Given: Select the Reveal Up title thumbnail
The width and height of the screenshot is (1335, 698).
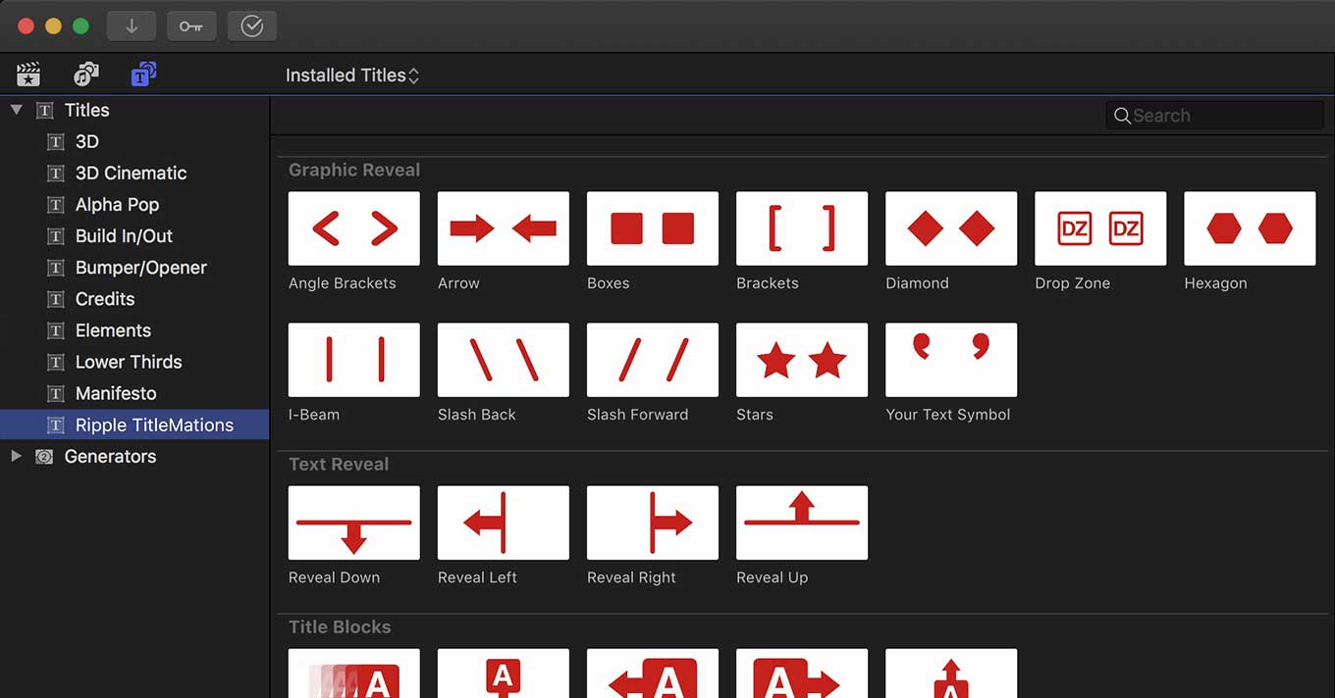Looking at the screenshot, I should (802, 523).
